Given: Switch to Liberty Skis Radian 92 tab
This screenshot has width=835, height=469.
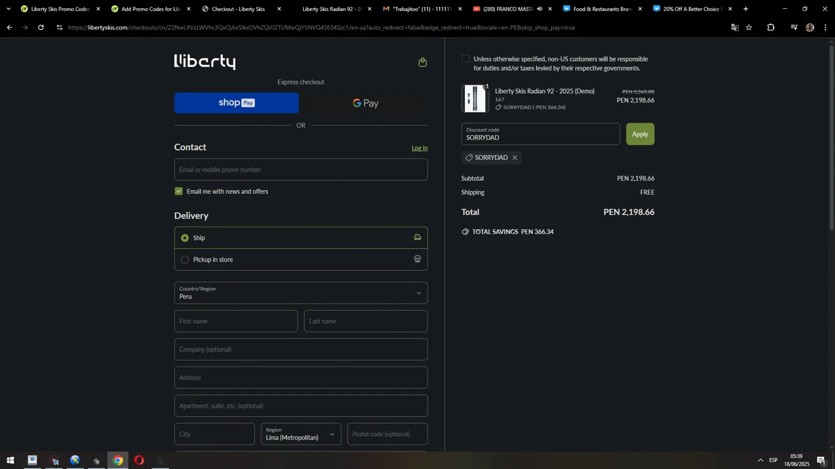Looking at the screenshot, I should coord(332,9).
